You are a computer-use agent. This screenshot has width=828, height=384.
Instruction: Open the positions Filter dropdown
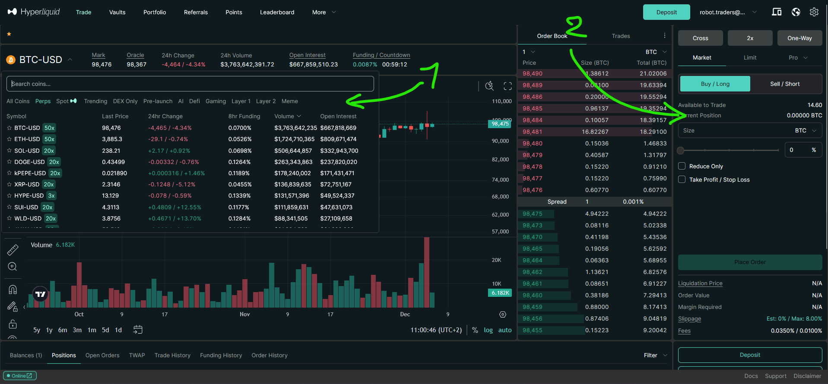point(656,355)
